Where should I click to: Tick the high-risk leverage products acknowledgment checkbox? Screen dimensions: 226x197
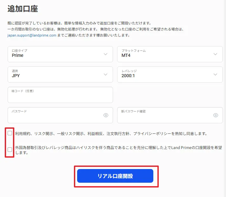point(10,150)
